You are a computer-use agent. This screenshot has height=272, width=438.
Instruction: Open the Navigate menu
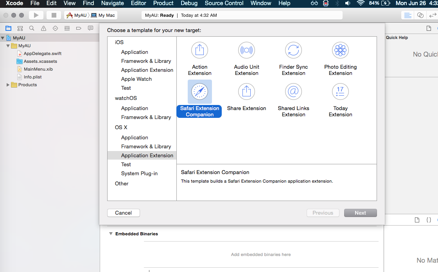pyautogui.click(x=112, y=4)
